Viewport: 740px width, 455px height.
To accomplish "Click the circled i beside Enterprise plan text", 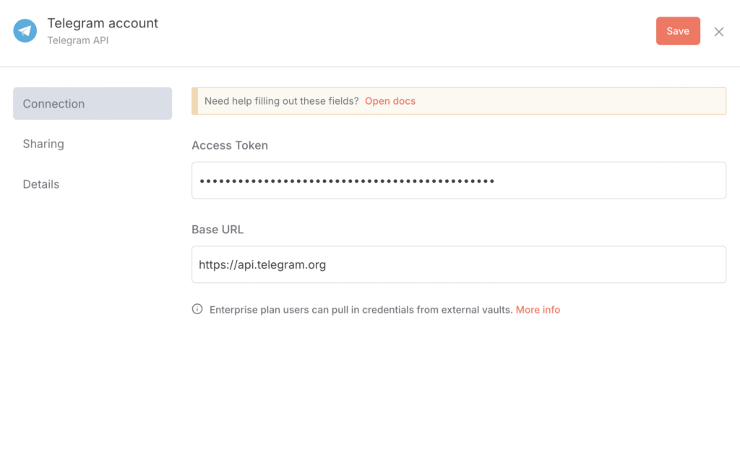I will (x=196, y=308).
